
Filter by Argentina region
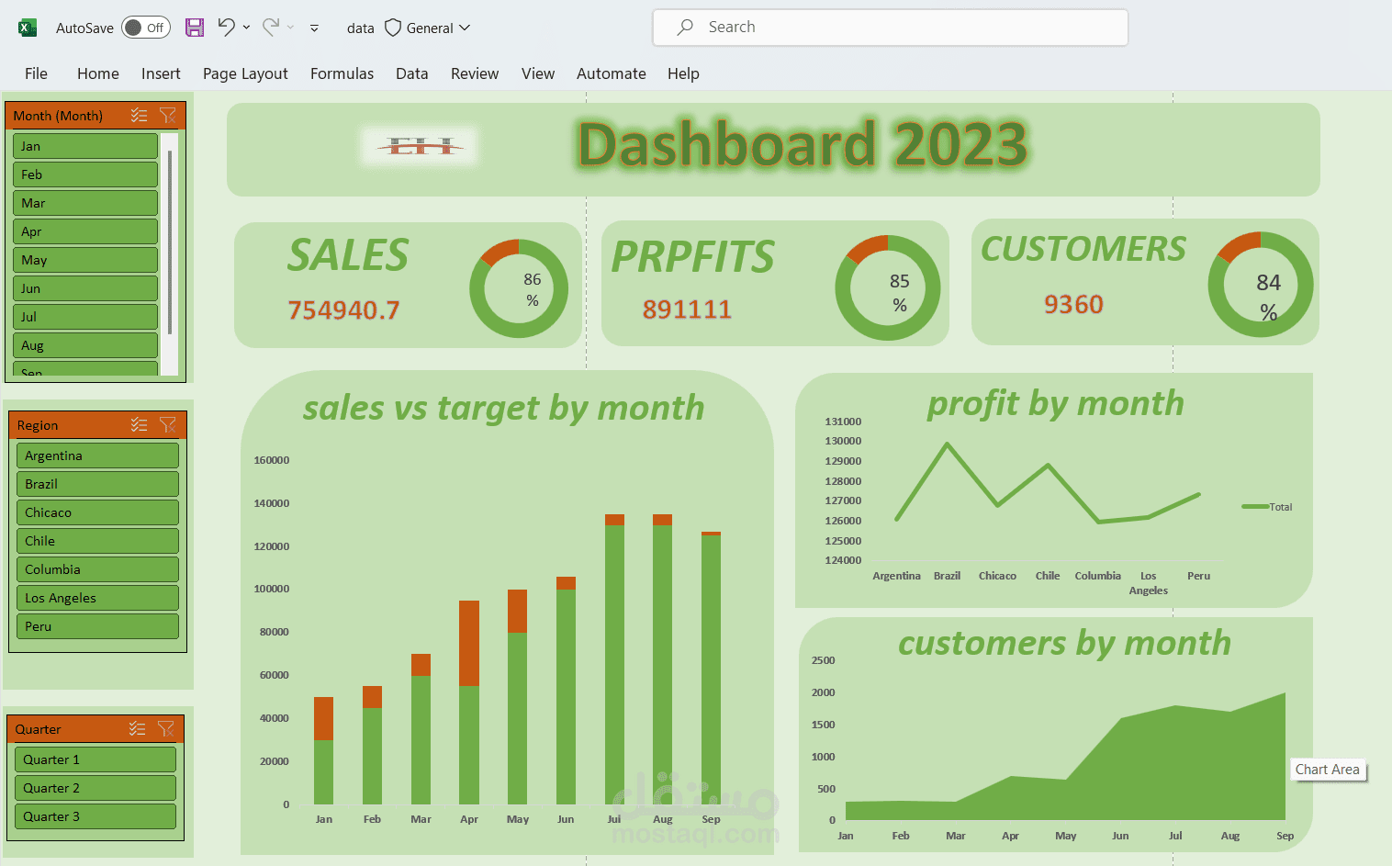(97, 455)
